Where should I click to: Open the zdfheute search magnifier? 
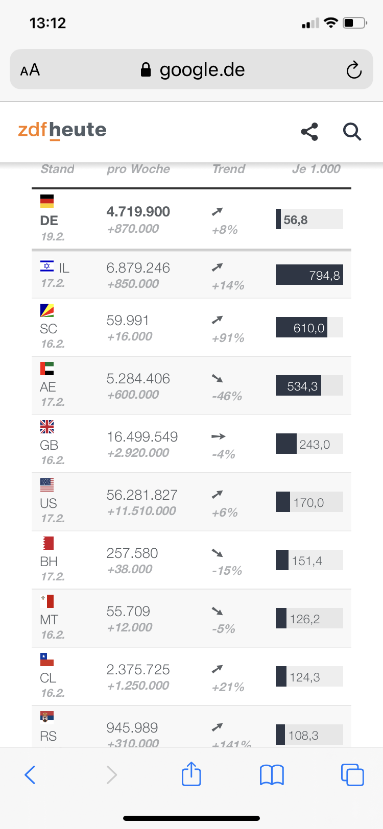tap(352, 132)
